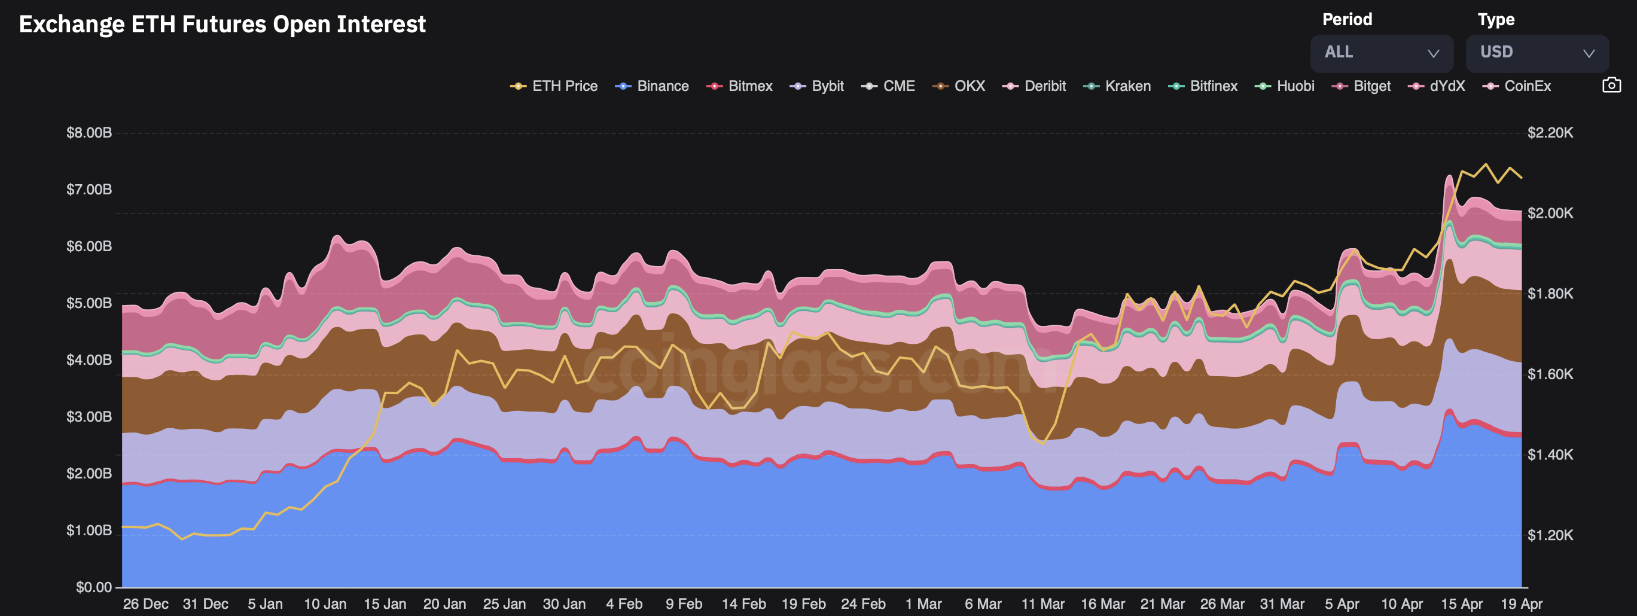
Task: Toggle the Huobi series label
Action: pos(1295,87)
